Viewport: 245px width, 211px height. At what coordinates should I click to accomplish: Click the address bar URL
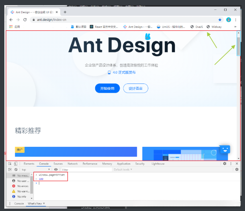point(52,20)
